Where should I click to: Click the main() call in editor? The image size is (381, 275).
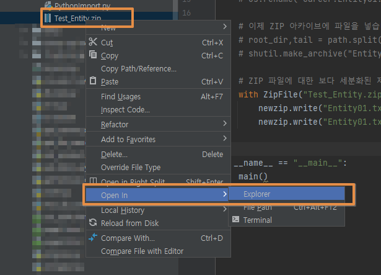tap(253, 176)
